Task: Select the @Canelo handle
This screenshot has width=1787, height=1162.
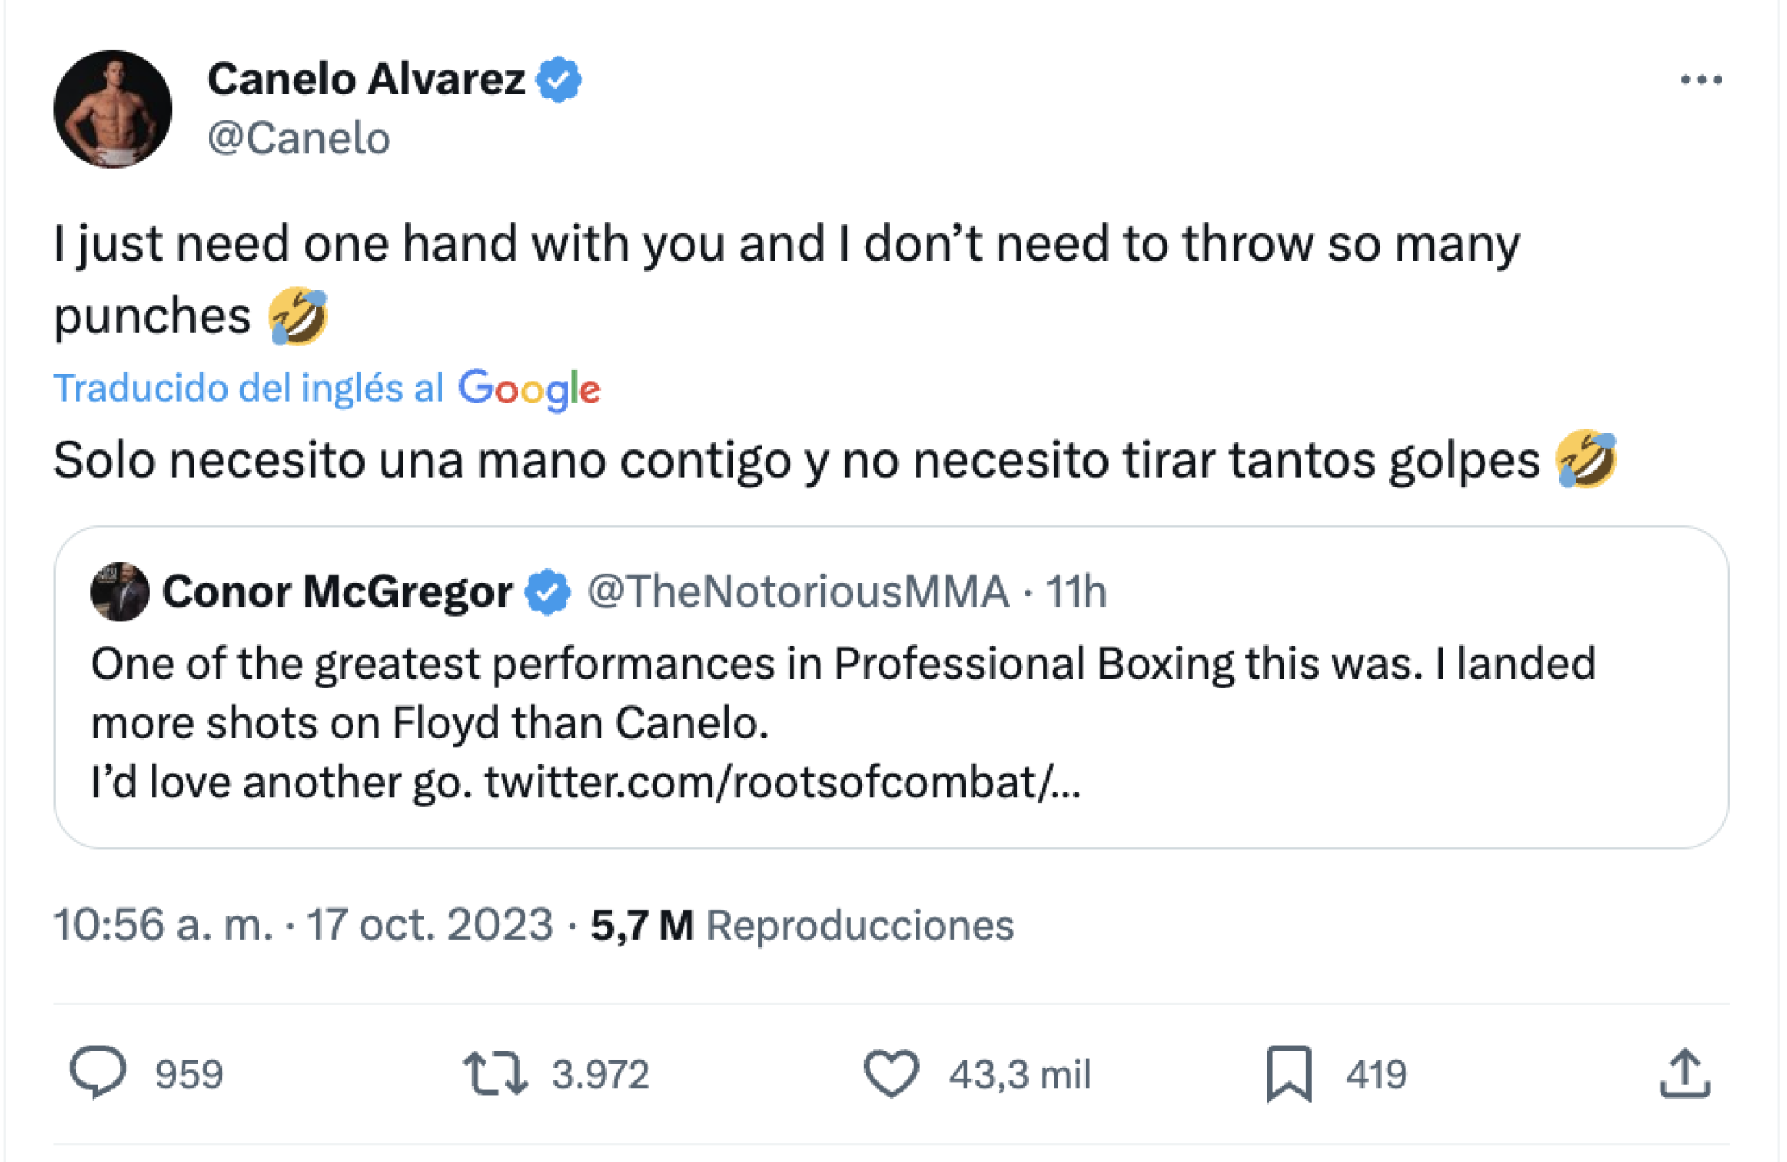Action: (299, 137)
